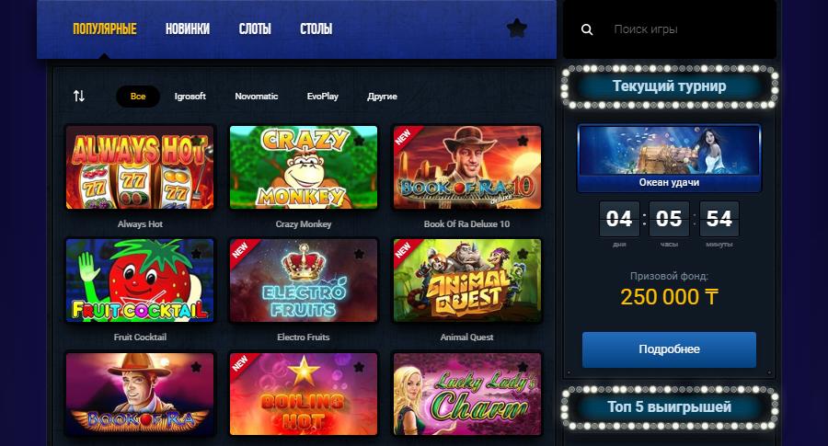Image resolution: width=828 pixels, height=446 pixels.
Task: Filter games by Novomatic provider
Action: (257, 96)
